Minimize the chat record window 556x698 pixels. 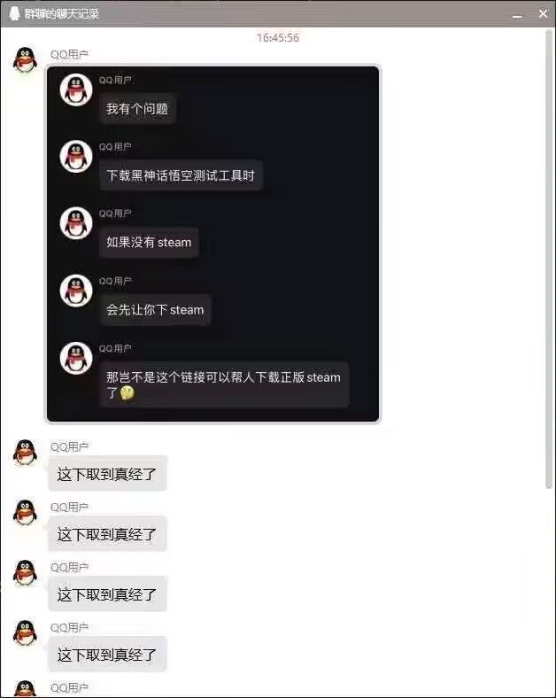click(517, 16)
